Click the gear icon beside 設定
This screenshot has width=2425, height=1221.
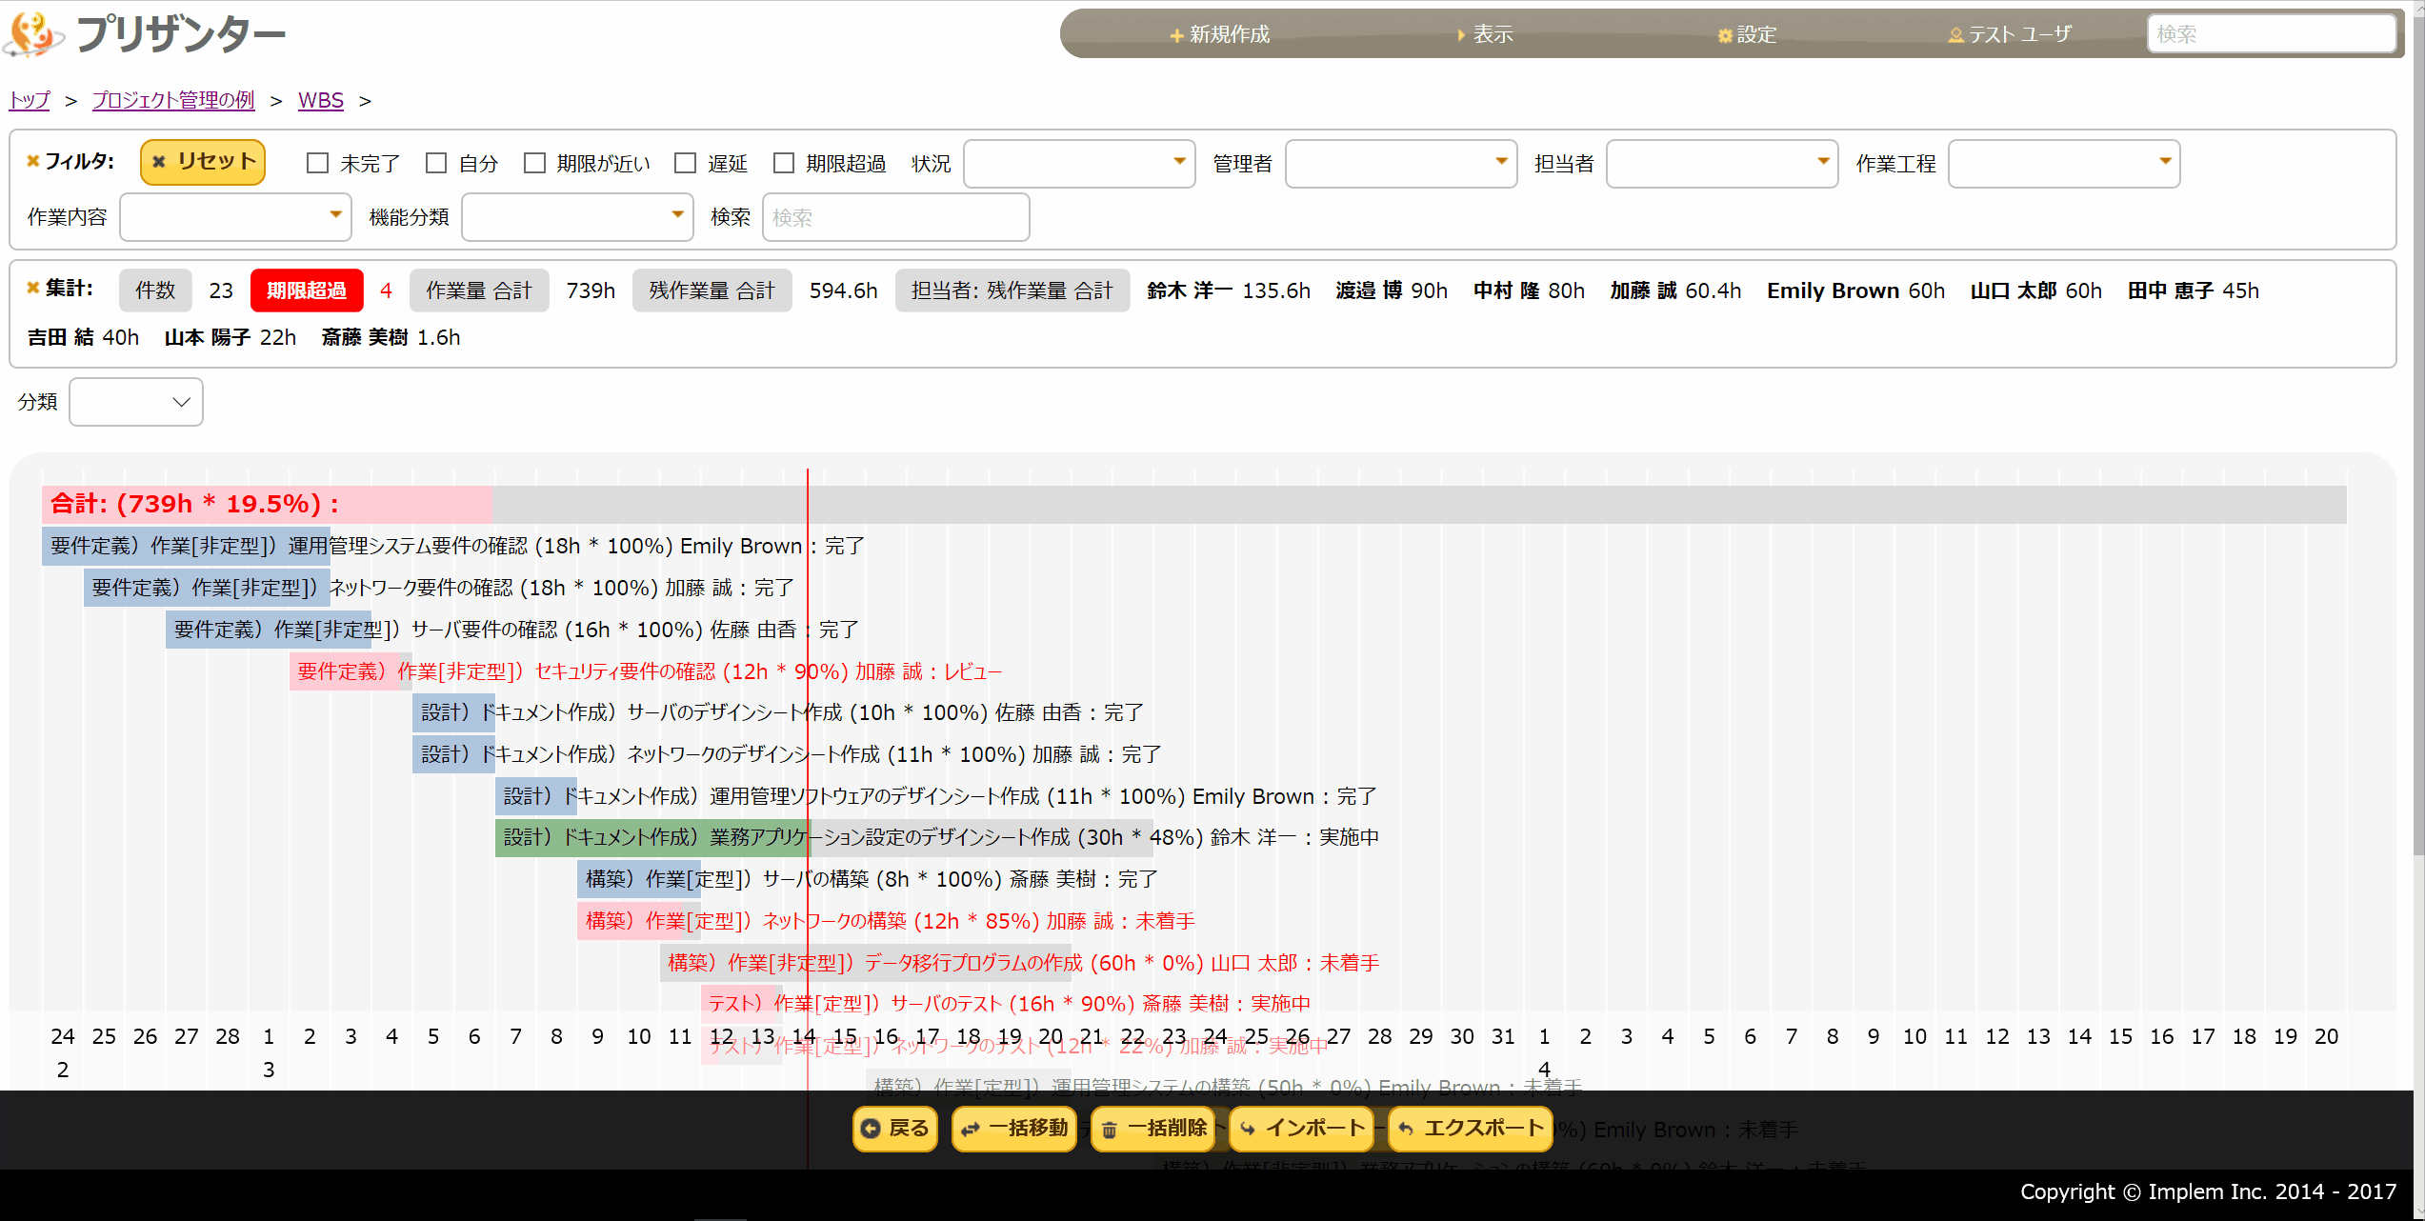[1725, 35]
